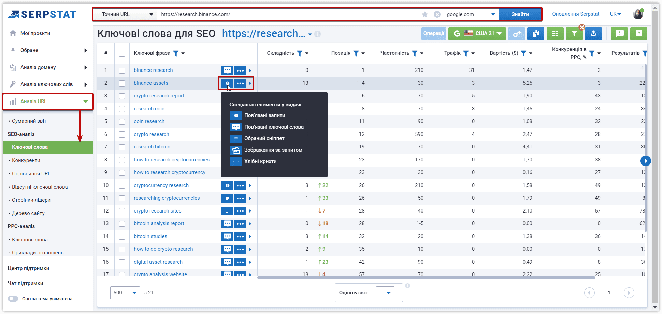Click chat bubble icon for binance research
Viewport: 662px width, 314px height.
tap(227, 70)
